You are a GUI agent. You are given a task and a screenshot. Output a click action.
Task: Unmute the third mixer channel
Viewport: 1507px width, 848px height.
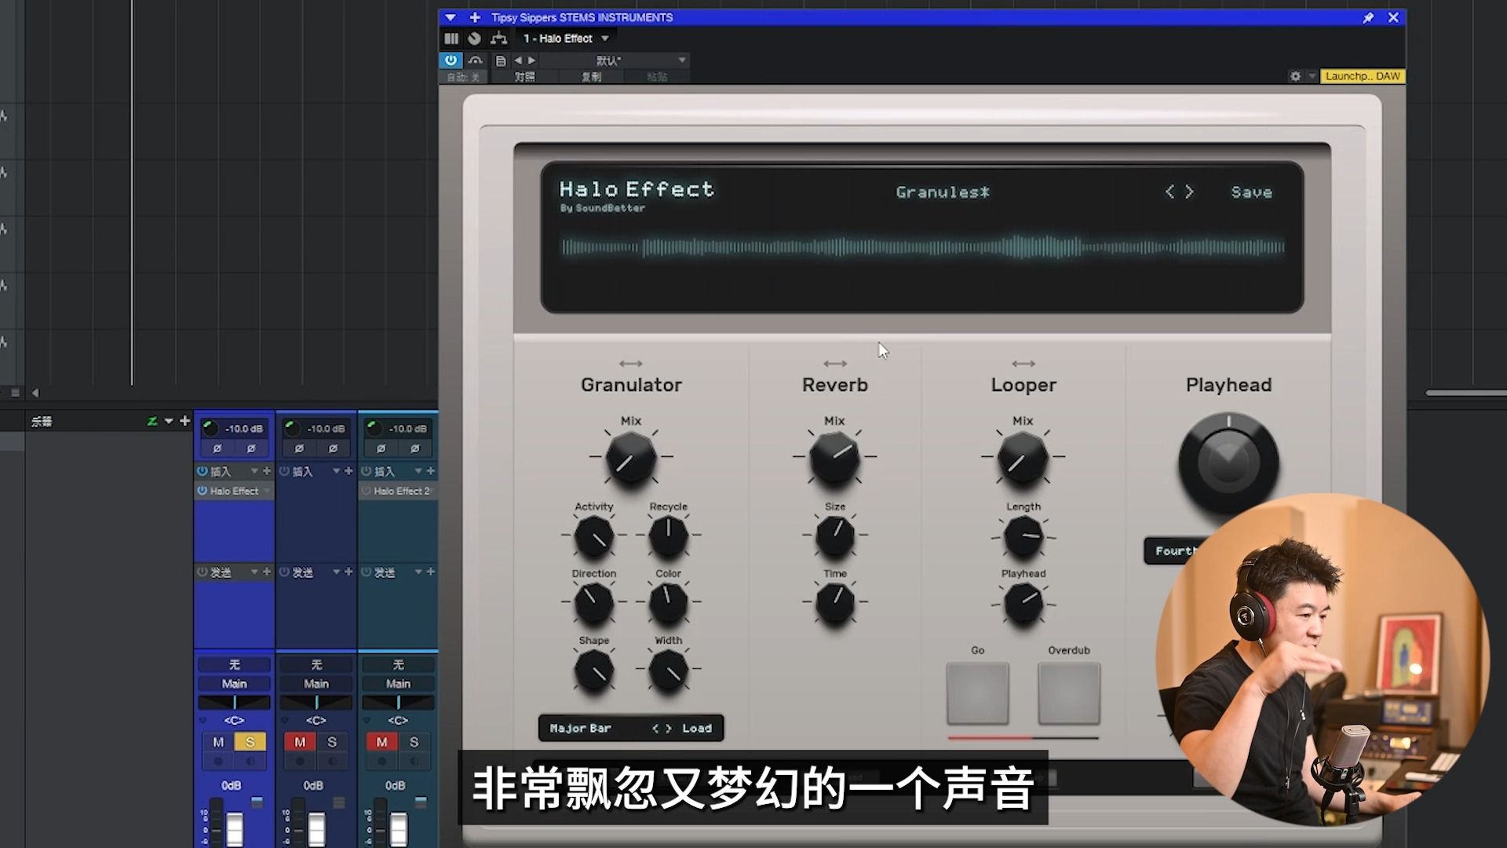click(x=381, y=742)
